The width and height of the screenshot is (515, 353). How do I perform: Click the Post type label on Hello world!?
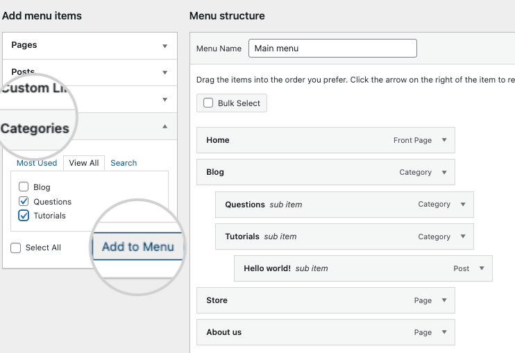(x=461, y=268)
